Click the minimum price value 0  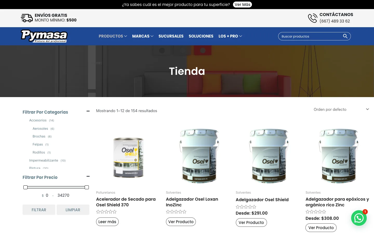point(47,195)
